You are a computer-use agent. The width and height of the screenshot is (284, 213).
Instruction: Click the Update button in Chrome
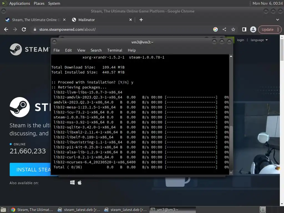click(x=267, y=29)
